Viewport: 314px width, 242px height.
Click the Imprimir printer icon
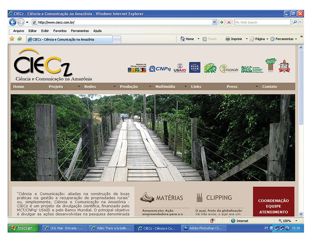coord(228,39)
